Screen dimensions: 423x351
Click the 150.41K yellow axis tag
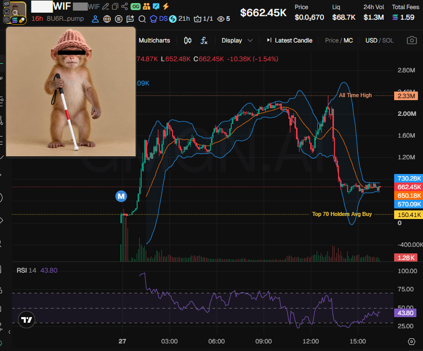(x=408, y=215)
